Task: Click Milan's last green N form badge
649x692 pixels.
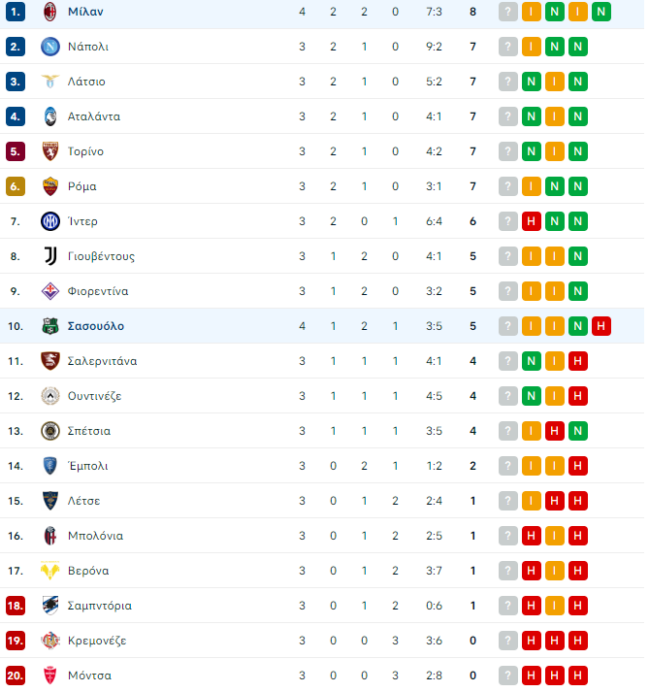Action: [600, 12]
